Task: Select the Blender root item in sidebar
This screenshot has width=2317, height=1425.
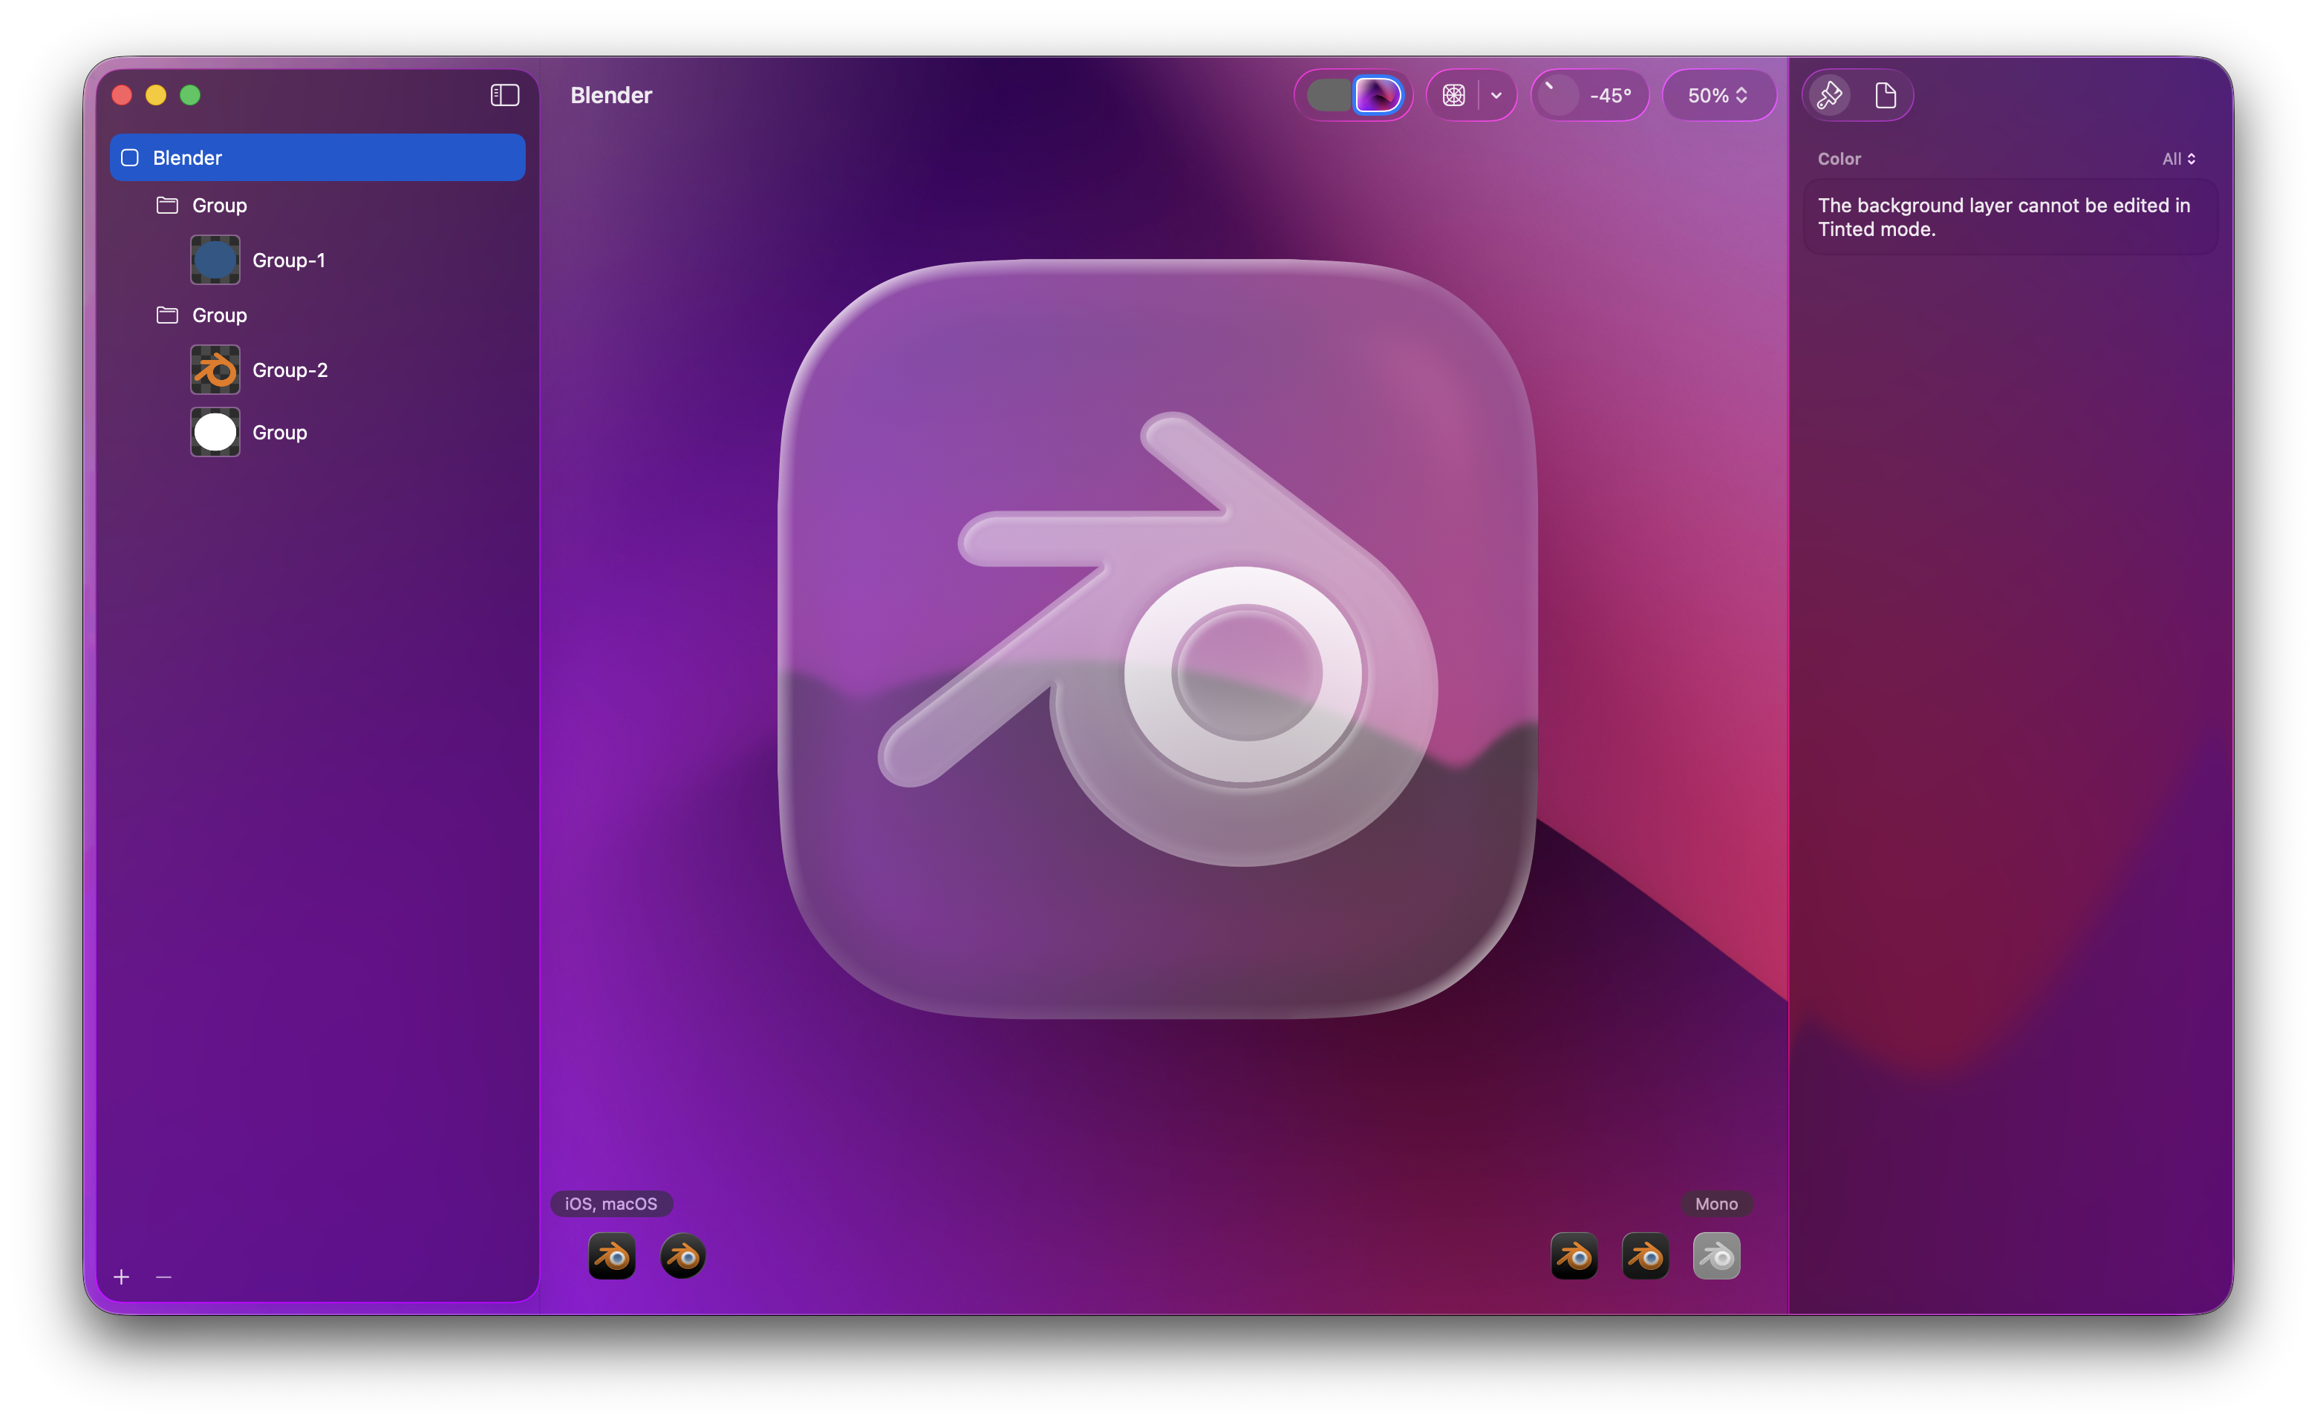Action: [x=318, y=157]
